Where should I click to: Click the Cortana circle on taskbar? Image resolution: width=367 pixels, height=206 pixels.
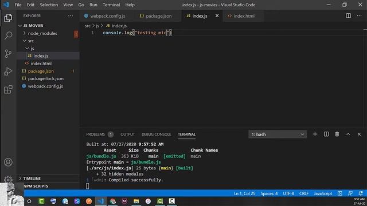29,201
